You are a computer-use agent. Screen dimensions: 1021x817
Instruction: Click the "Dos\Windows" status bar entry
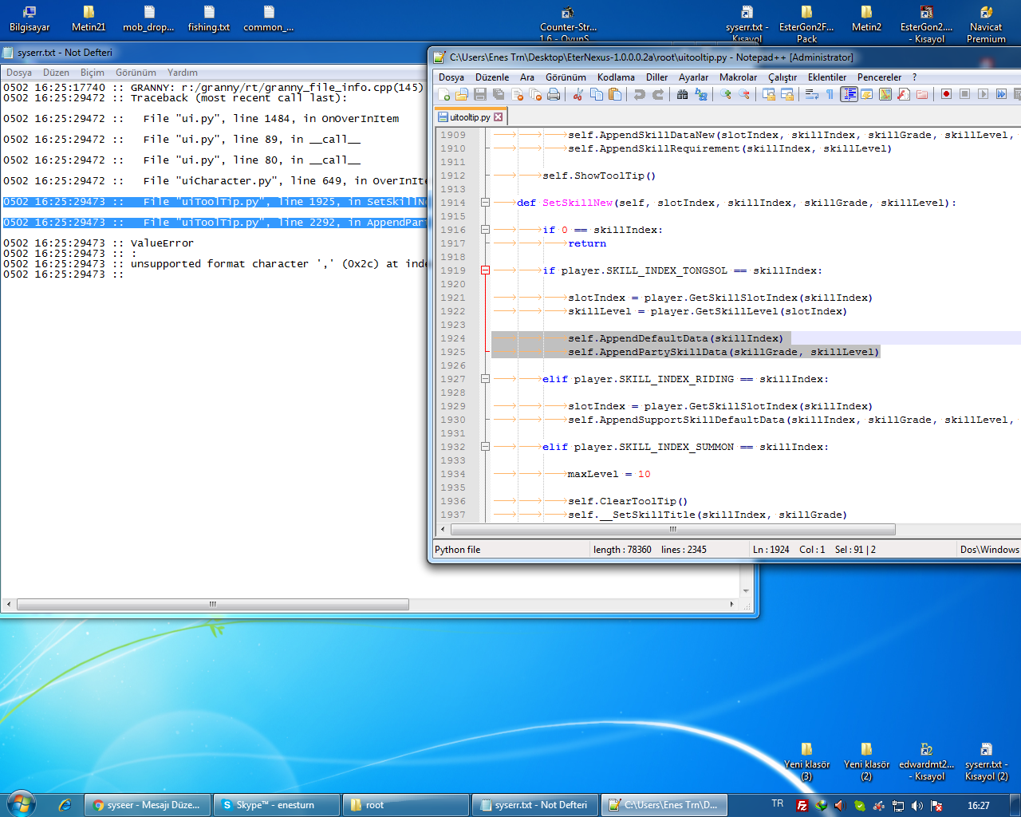[989, 550]
